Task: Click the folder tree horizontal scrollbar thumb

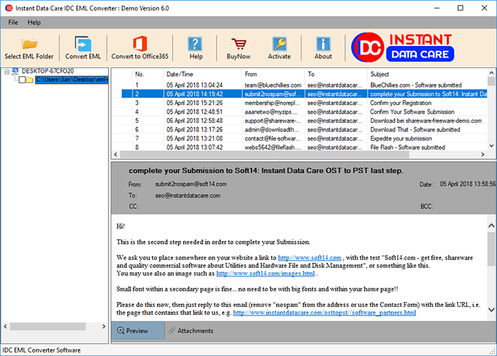Action: tap(48, 326)
